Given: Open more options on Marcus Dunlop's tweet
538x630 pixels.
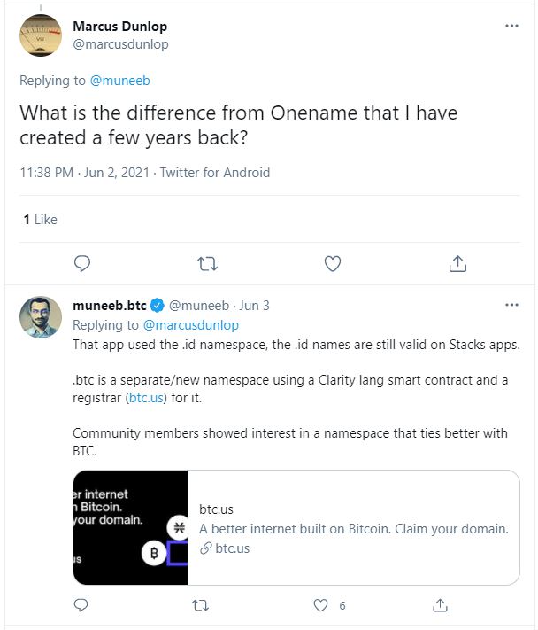Looking at the screenshot, I should click(x=511, y=27).
